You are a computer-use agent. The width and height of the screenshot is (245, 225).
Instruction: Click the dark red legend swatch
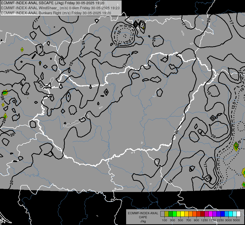202,214
